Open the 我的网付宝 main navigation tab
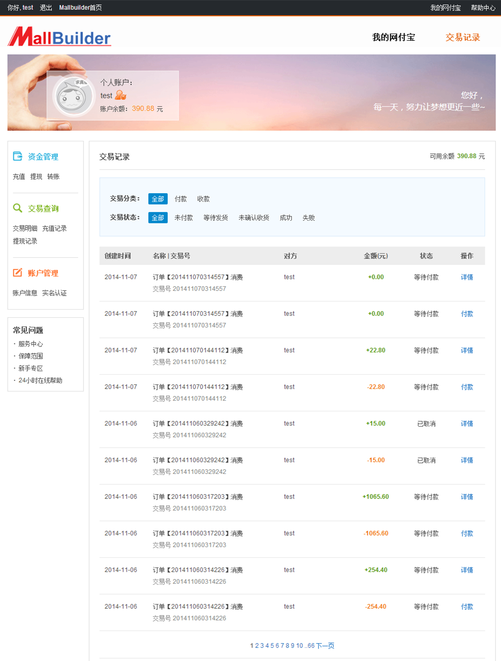The height and width of the screenshot is (661, 501). point(394,37)
